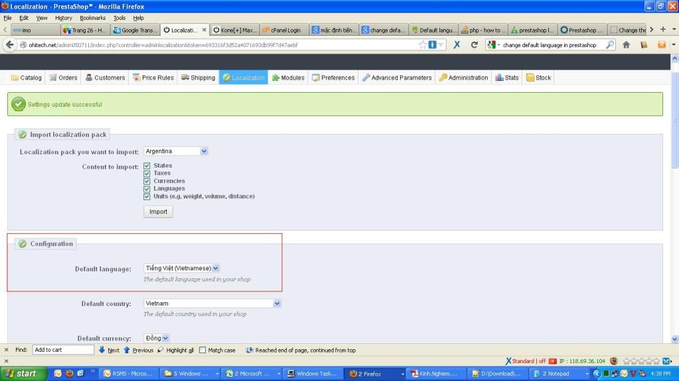Viewport: 679px width, 381px height.
Task: Open the localization pack Argentina dropdown
Action: pos(176,151)
